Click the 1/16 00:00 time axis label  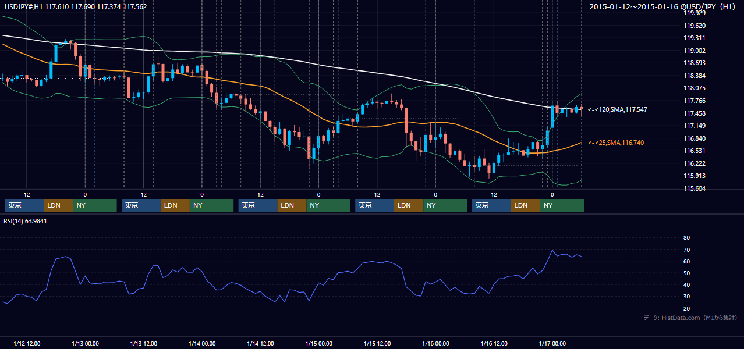coord(435,343)
